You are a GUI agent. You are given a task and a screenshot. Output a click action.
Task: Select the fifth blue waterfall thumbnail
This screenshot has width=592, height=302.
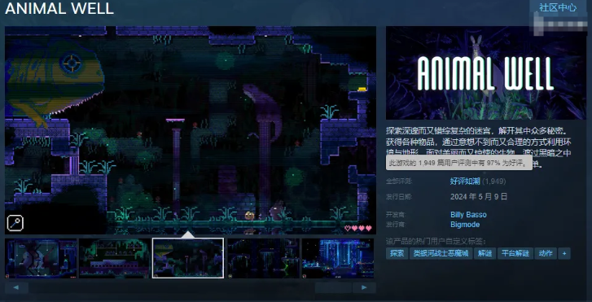pyautogui.click(x=338, y=258)
